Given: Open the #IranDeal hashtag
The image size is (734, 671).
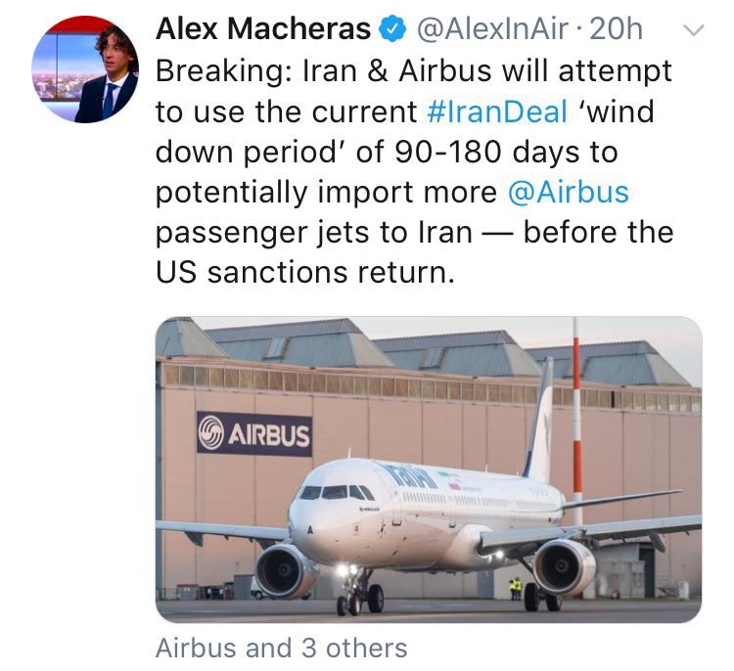Looking at the screenshot, I should [x=497, y=111].
